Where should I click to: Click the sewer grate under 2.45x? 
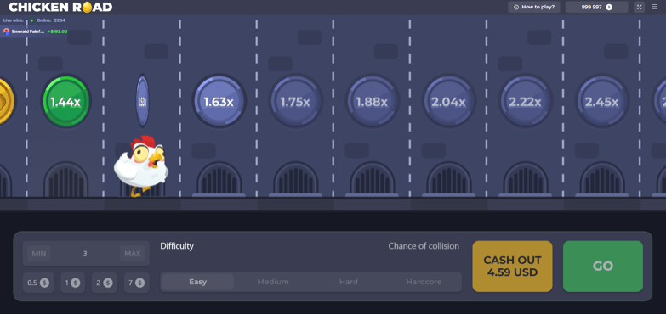tap(602, 179)
